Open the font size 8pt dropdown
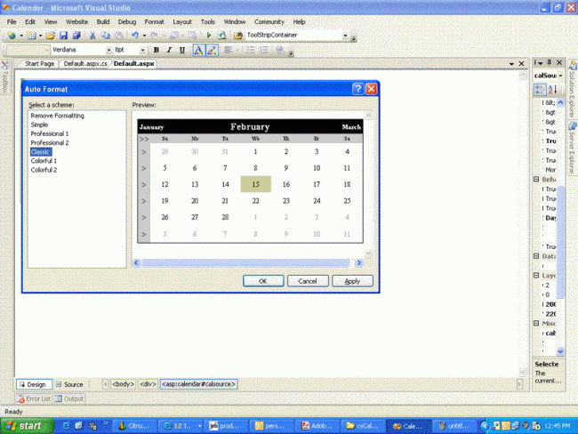 pyautogui.click(x=142, y=50)
